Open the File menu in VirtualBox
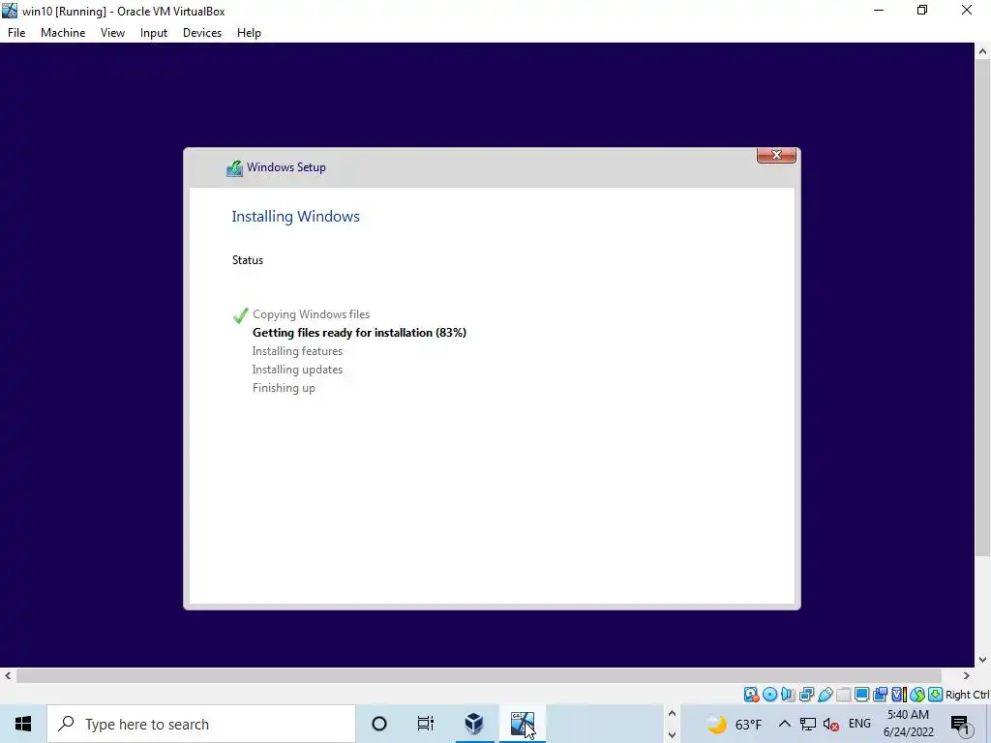Viewport: 991px width, 743px height. point(16,33)
